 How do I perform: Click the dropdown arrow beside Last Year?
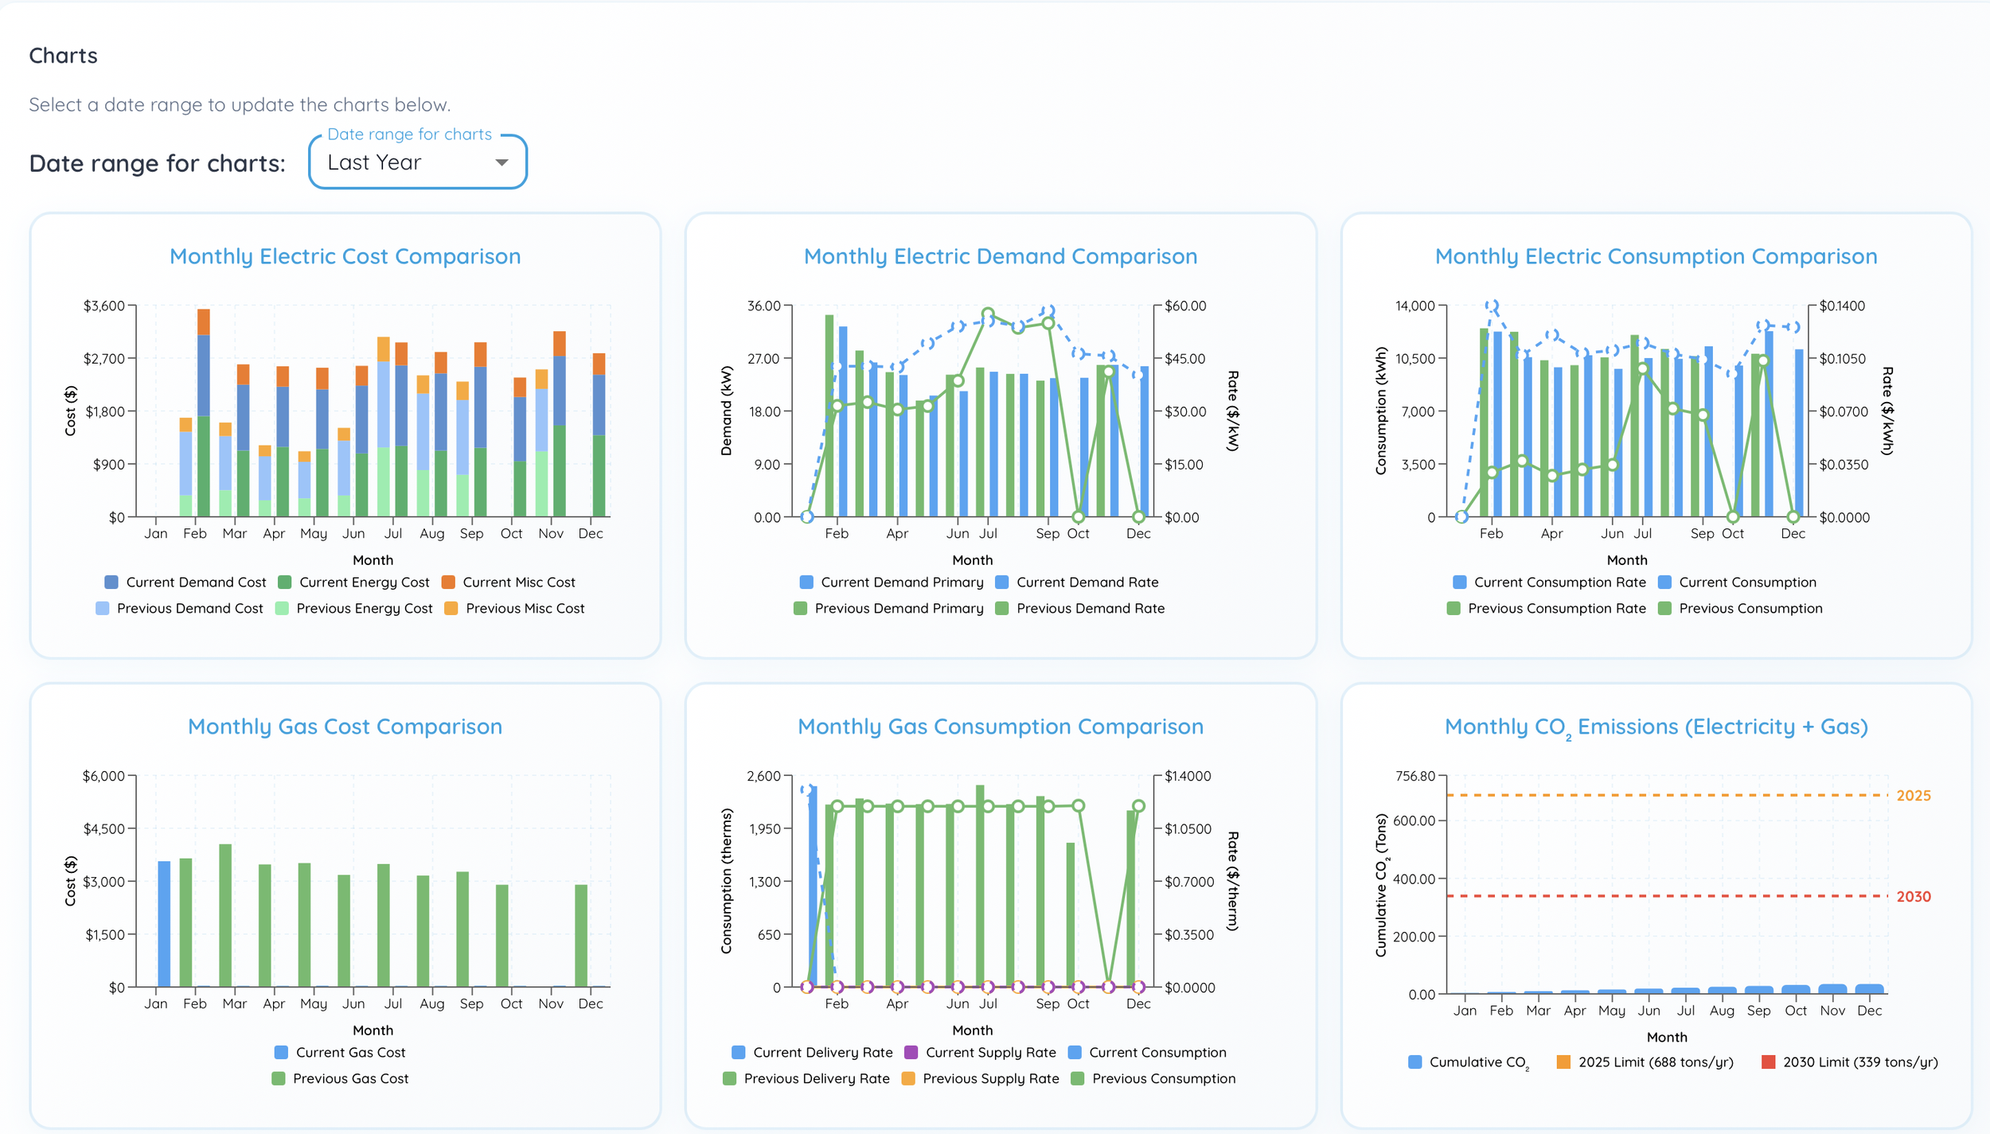coord(501,162)
